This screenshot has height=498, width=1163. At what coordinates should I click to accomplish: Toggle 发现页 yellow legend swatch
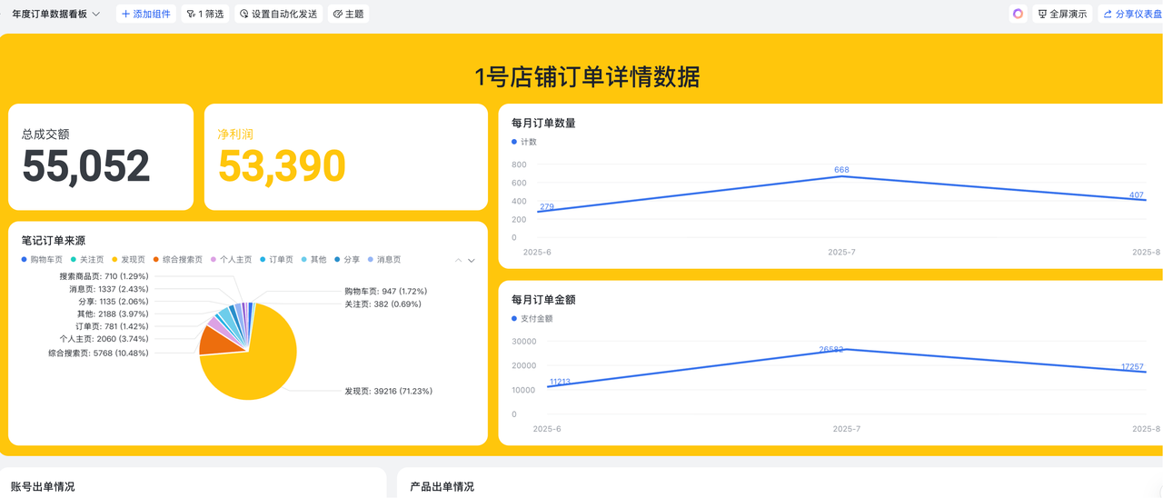tap(115, 260)
